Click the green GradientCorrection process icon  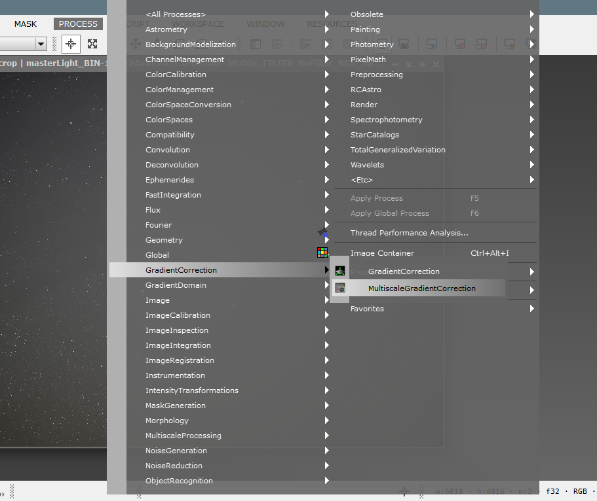click(x=340, y=271)
